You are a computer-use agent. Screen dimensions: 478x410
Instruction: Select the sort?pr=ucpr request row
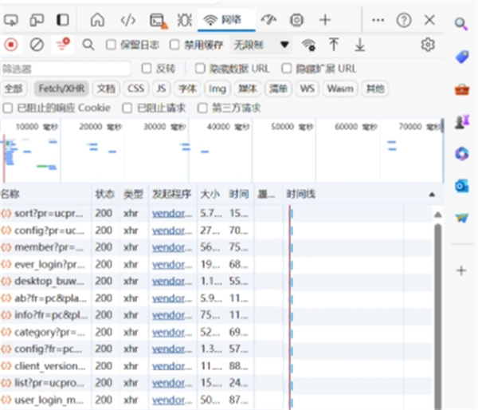tap(217, 213)
